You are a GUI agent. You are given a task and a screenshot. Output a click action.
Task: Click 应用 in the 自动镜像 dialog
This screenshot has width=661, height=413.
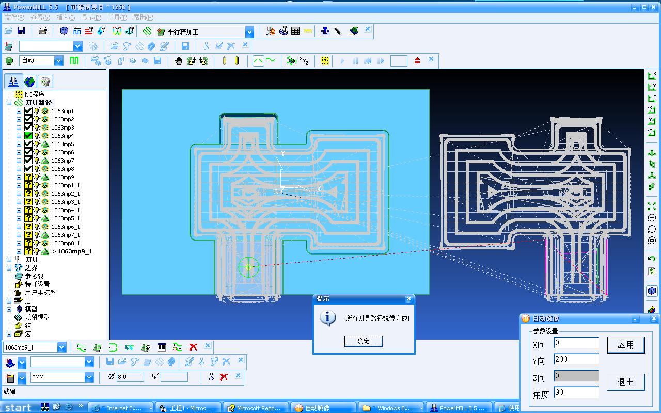click(x=626, y=345)
